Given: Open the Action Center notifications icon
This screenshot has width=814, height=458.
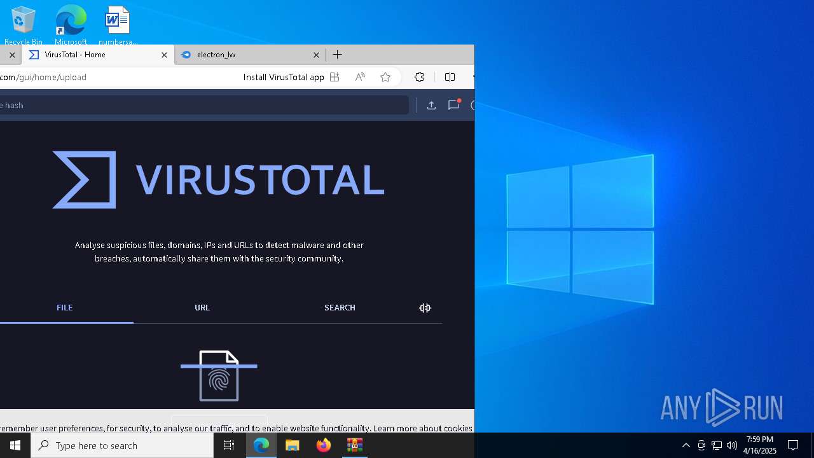Looking at the screenshot, I should pos(793,445).
